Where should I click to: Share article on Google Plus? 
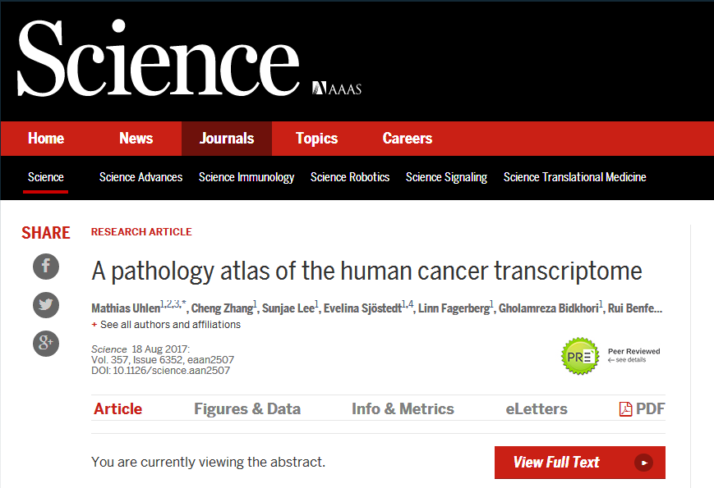click(x=46, y=343)
